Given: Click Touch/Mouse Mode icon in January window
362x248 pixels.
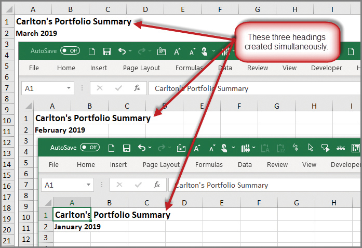Looking at the screenshot, I should 225,148.
